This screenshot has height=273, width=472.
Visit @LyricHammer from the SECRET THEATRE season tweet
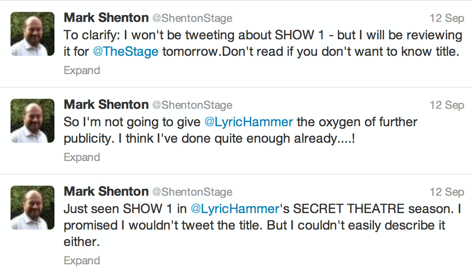click(x=235, y=209)
